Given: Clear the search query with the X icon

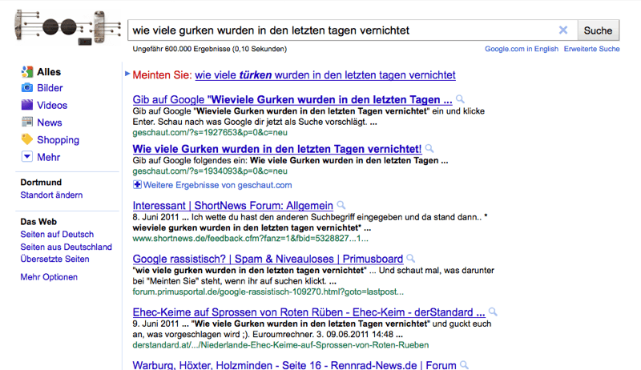Looking at the screenshot, I should [x=563, y=30].
